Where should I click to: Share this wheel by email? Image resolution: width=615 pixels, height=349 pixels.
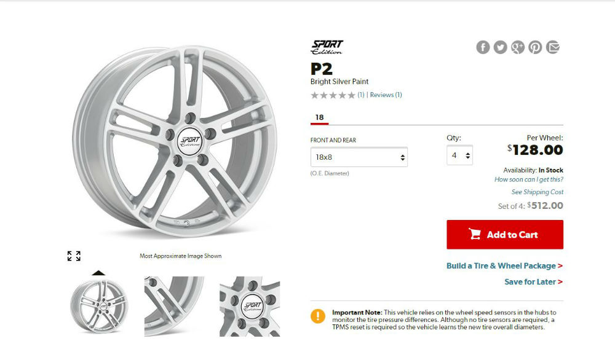pos(553,47)
